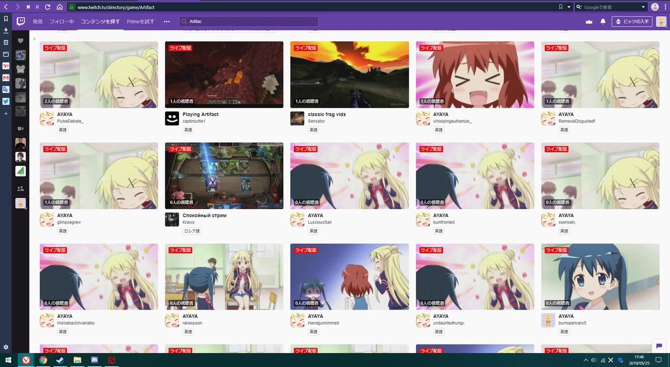Image resolution: width=670 pixels, height=367 pixels.
Task: Click the RemovalDisgustedf channel name
Action: pyautogui.click(x=577, y=122)
